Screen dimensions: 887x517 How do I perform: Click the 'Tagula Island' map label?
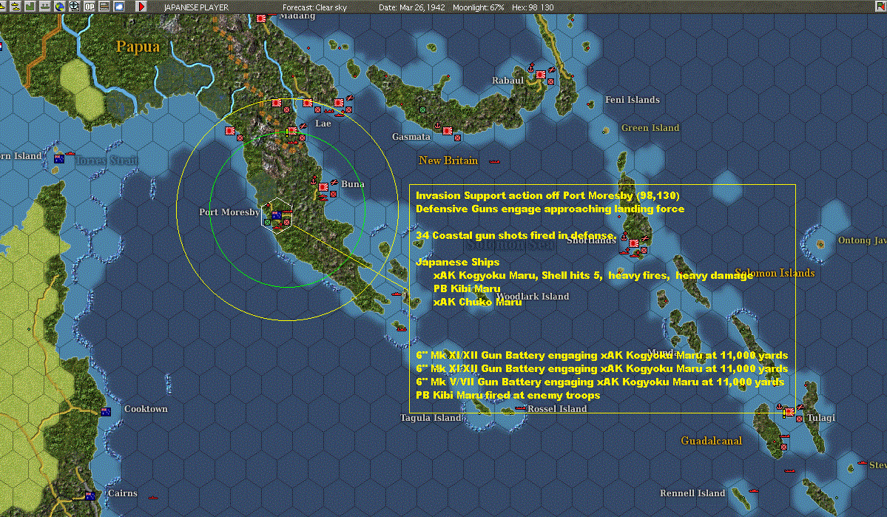click(x=431, y=418)
